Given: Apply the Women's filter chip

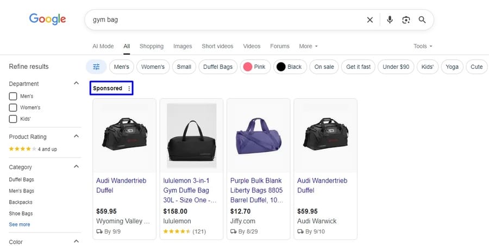Looking at the screenshot, I should click(153, 67).
